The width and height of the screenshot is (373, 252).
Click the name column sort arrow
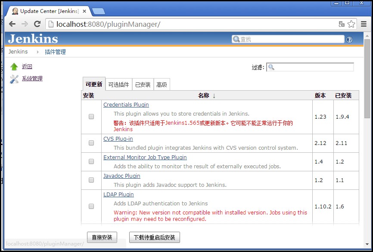tap(214, 96)
